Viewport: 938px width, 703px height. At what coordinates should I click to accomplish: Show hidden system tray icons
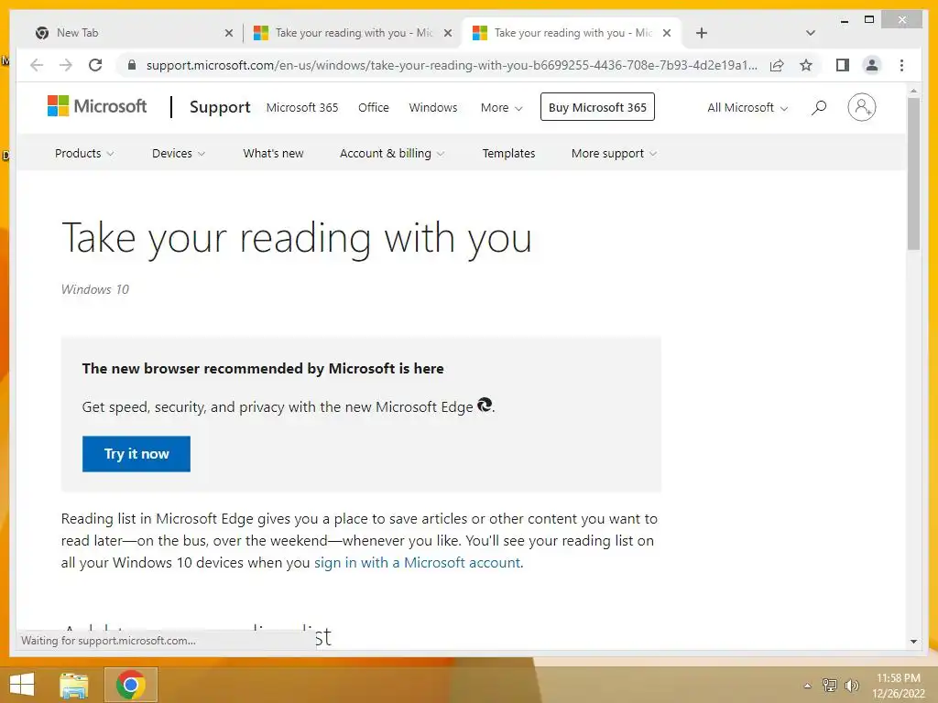pyautogui.click(x=807, y=686)
